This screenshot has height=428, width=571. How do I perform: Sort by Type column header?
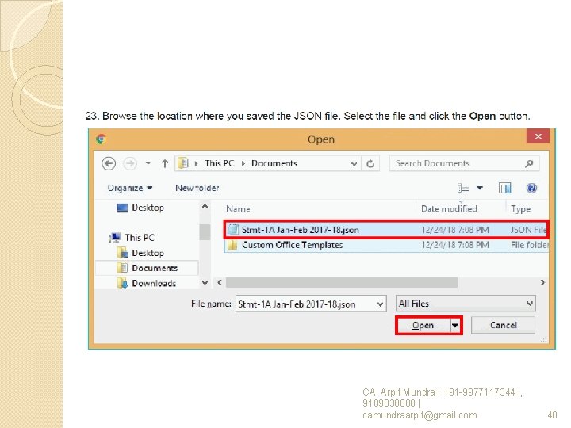pyautogui.click(x=520, y=209)
